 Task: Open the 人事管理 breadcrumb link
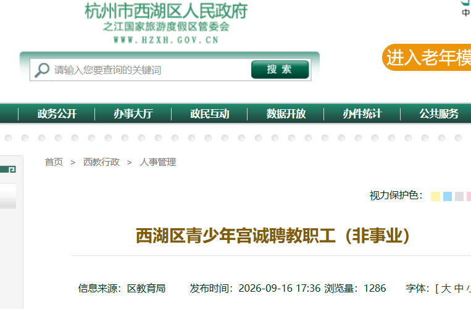(157, 162)
